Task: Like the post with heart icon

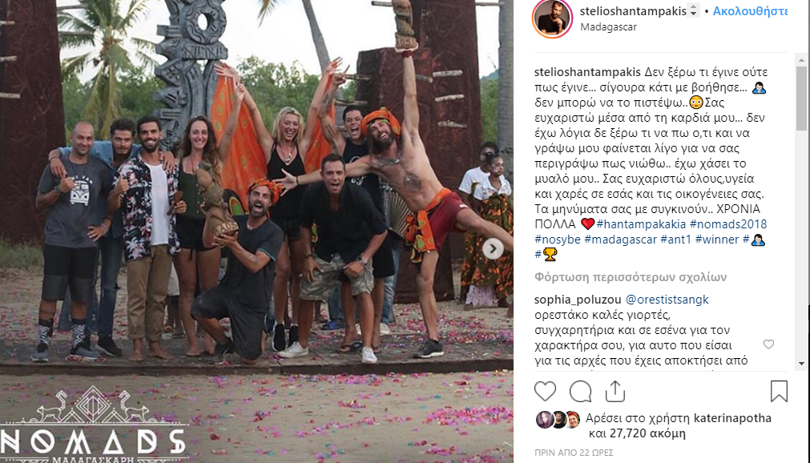Action: coord(545,391)
